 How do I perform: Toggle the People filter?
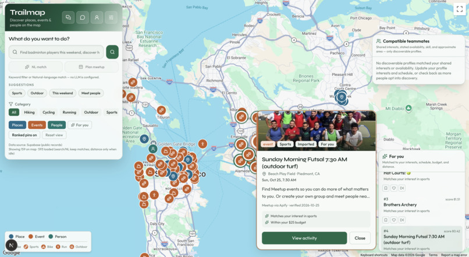tap(56, 125)
